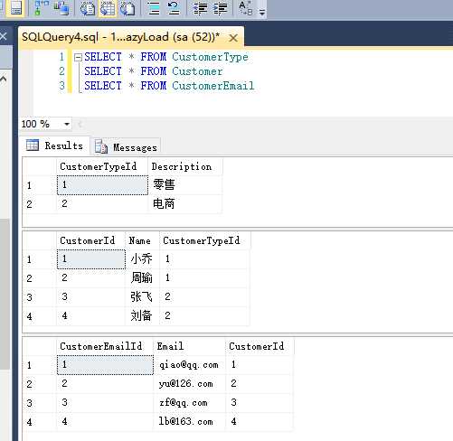453x441 pixels.
Task: Select the Description column header
Action: [x=185, y=166]
